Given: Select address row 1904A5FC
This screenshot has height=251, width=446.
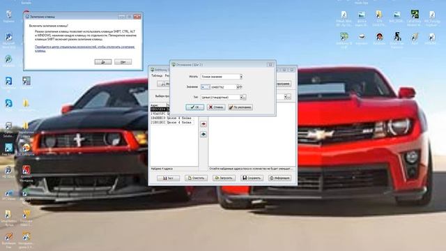Looking at the screenshot, I should 160,114.
